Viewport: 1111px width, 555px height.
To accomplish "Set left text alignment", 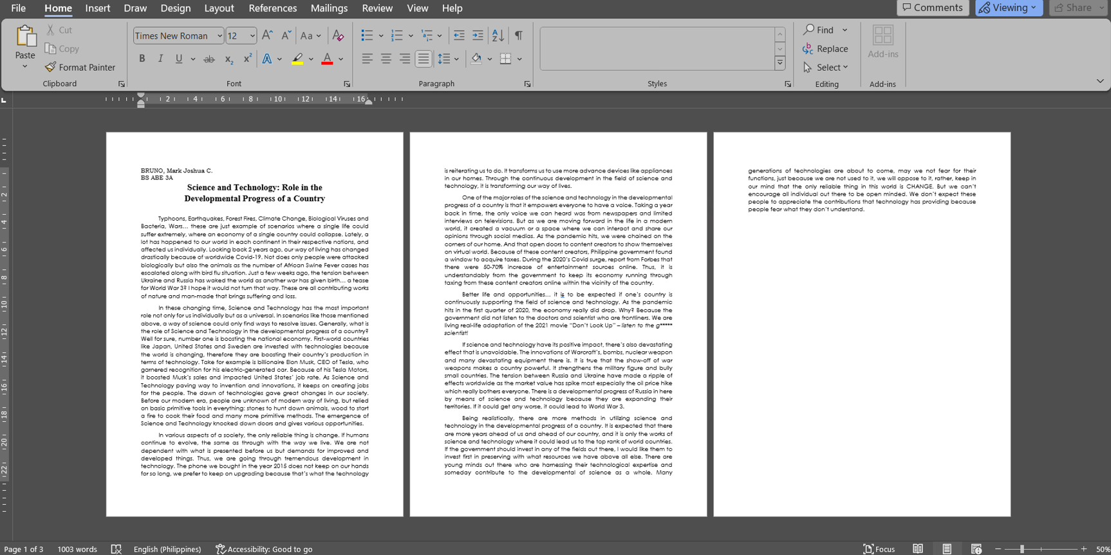I will pos(367,59).
